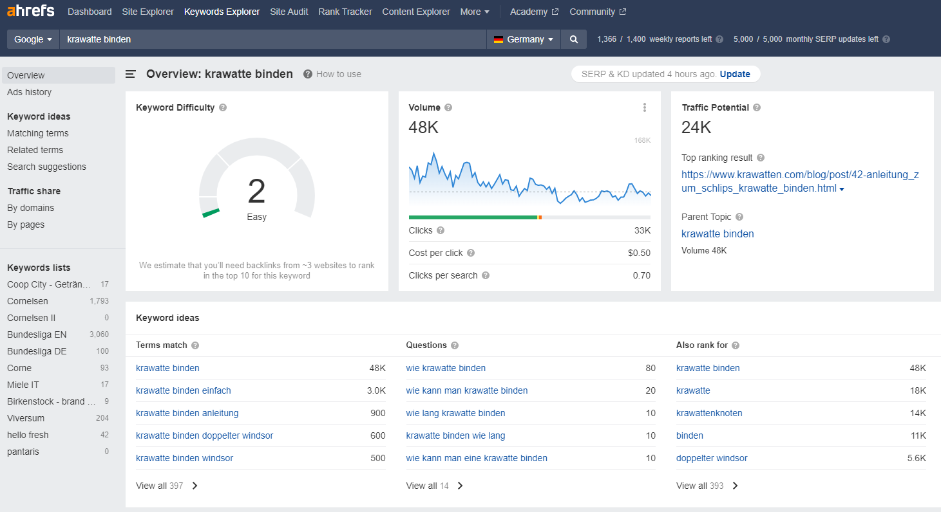Open krawatte binden einfach keyword

coord(184,390)
